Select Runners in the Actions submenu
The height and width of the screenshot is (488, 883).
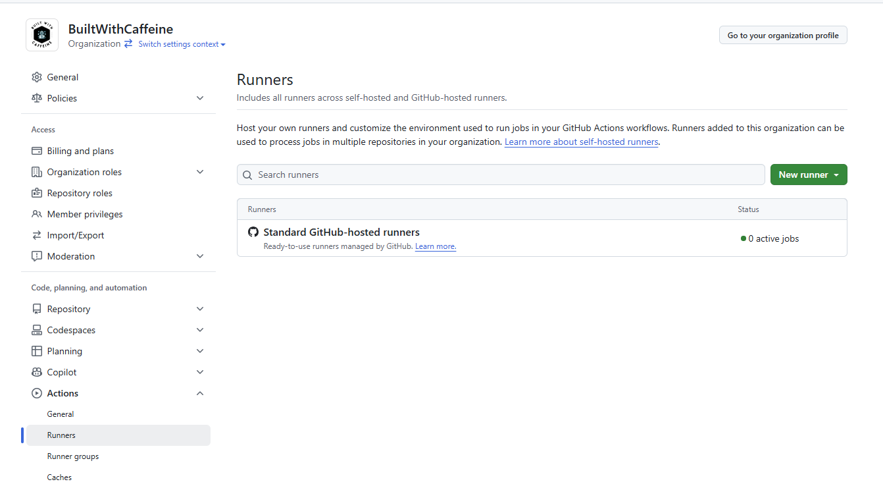coord(118,435)
